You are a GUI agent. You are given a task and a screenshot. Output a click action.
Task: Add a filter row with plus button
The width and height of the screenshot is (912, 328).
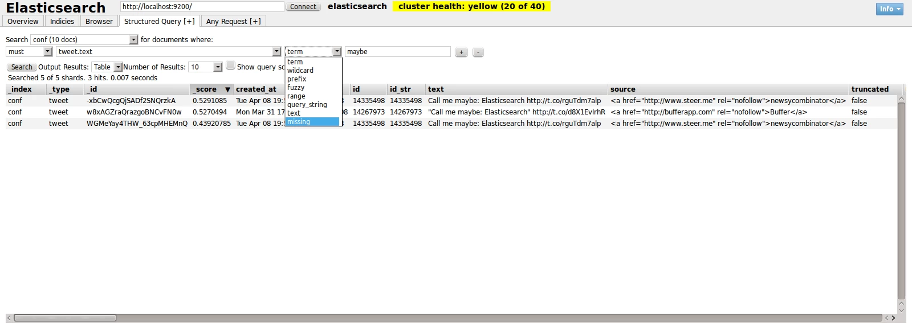(461, 52)
